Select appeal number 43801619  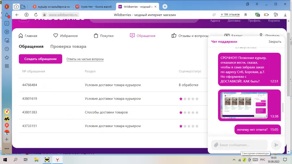(30, 99)
